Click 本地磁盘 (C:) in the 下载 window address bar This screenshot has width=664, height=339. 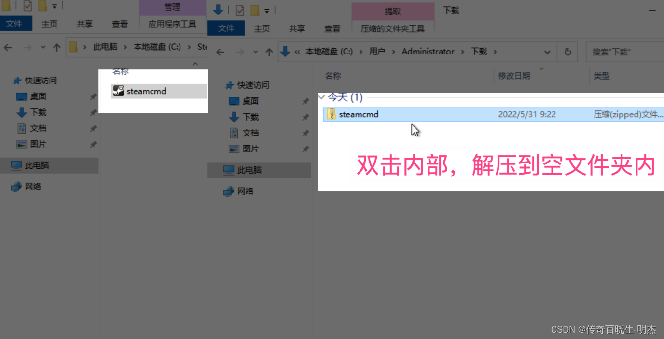(x=329, y=52)
